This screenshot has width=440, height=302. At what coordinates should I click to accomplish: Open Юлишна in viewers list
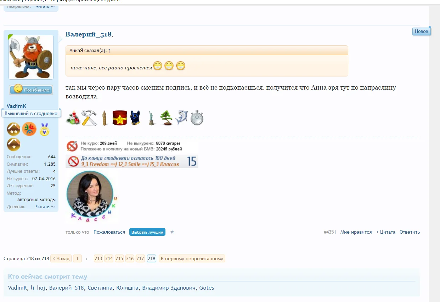pyautogui.click(x=128, y=288)
